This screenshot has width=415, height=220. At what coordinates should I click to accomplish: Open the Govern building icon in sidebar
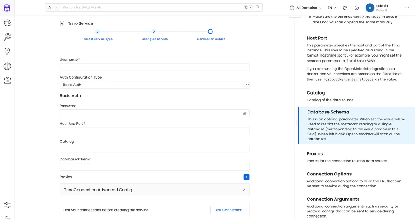(x=7, y=80)
